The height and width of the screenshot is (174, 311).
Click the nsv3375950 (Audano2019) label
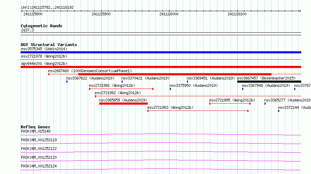click(x=194, y=85)
